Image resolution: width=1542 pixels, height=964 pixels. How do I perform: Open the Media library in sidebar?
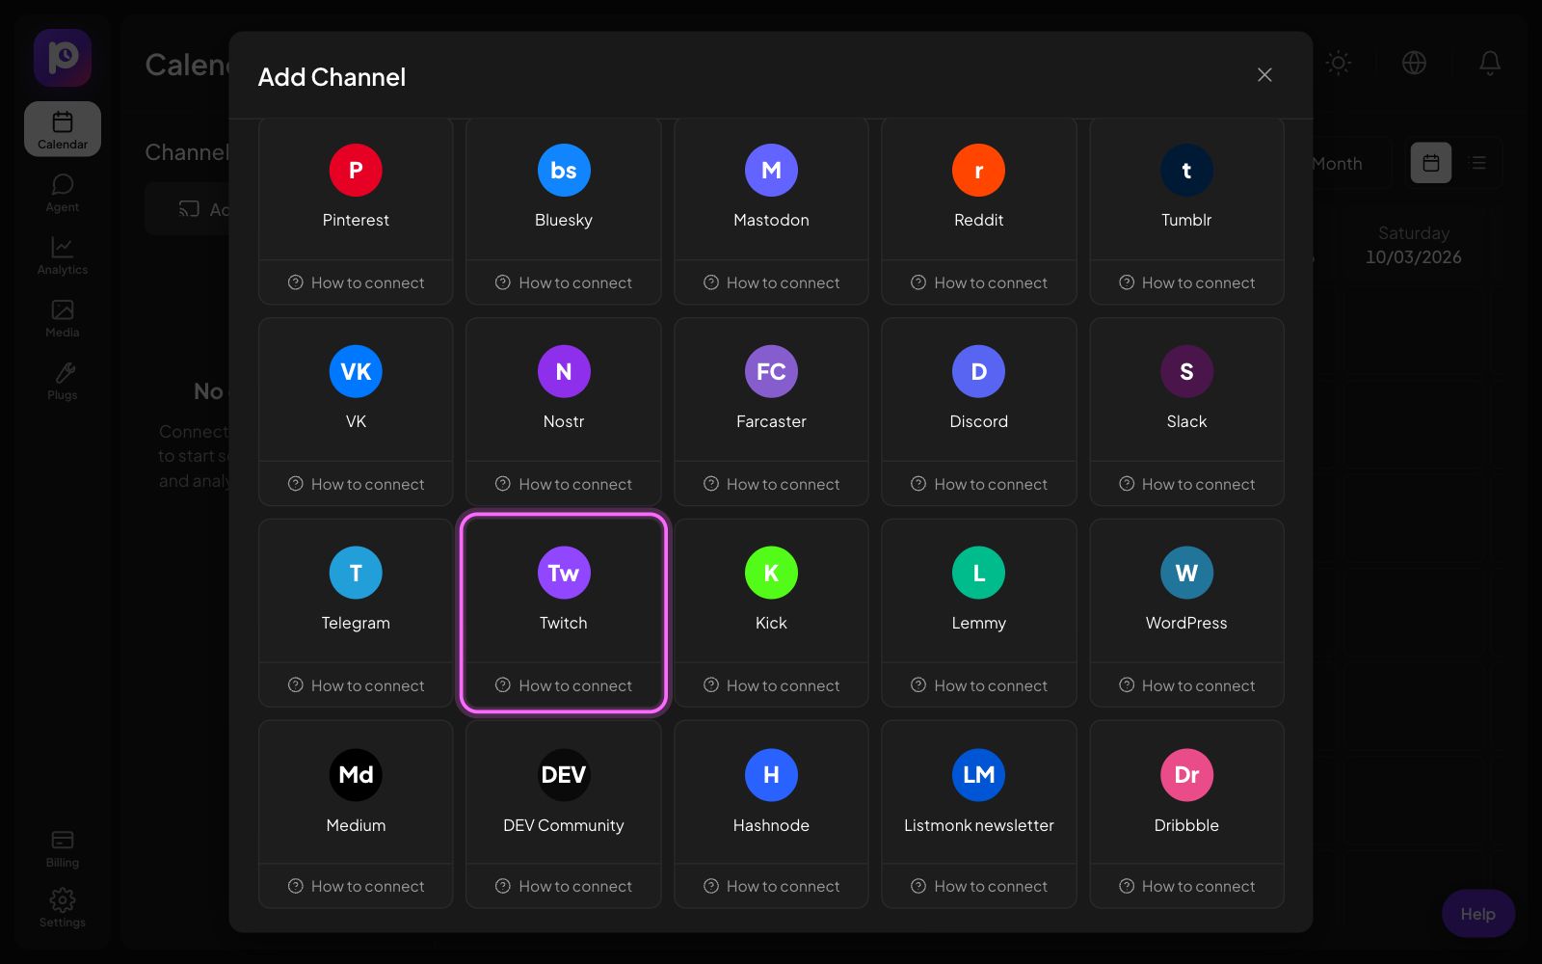63,318
